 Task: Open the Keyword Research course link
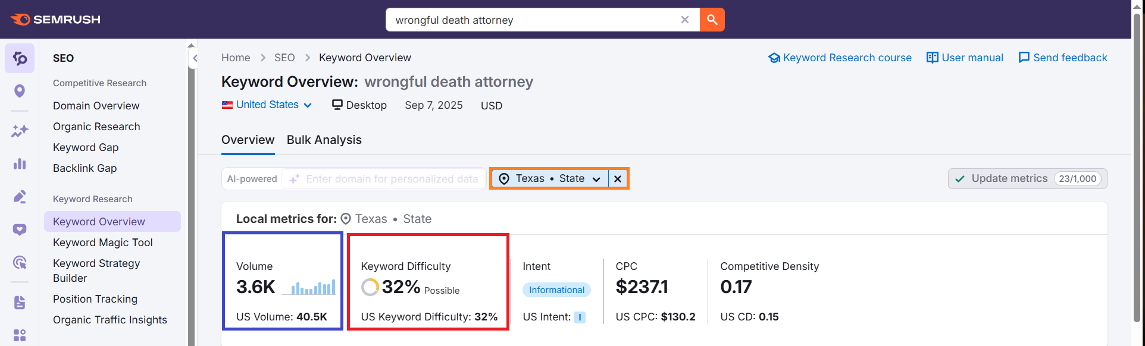pos(840,58)
